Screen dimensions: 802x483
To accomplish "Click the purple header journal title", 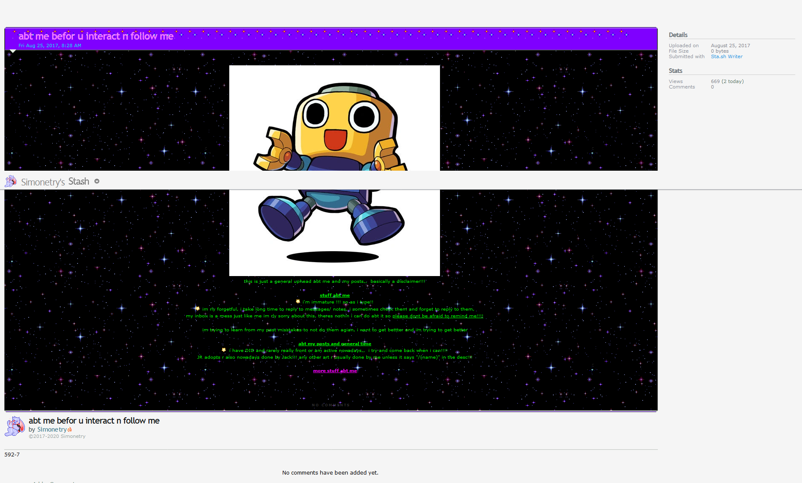I will tap(96, 36).
